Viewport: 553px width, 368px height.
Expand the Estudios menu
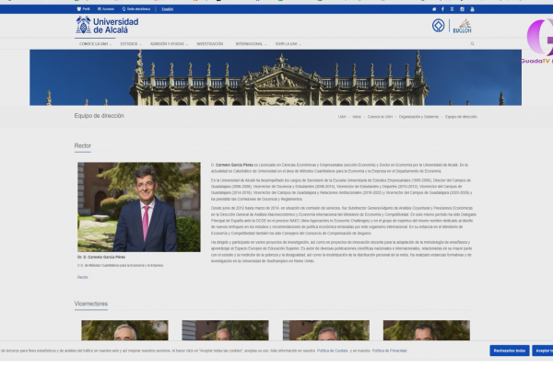coord(131,43)
